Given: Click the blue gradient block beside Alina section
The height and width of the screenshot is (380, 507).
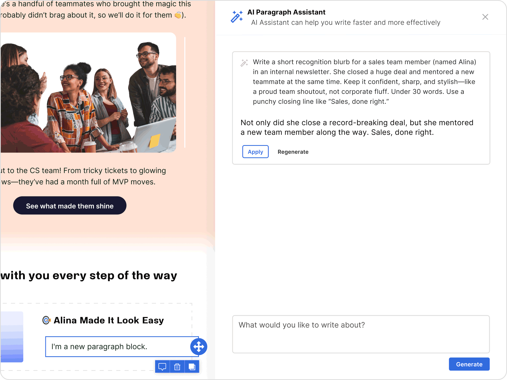Looking at the screenshot, I should tap(12, 336).
